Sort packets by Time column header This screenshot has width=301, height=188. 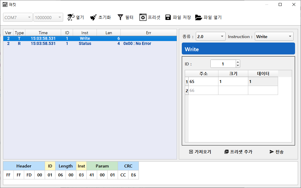click(x=43, y=33)
